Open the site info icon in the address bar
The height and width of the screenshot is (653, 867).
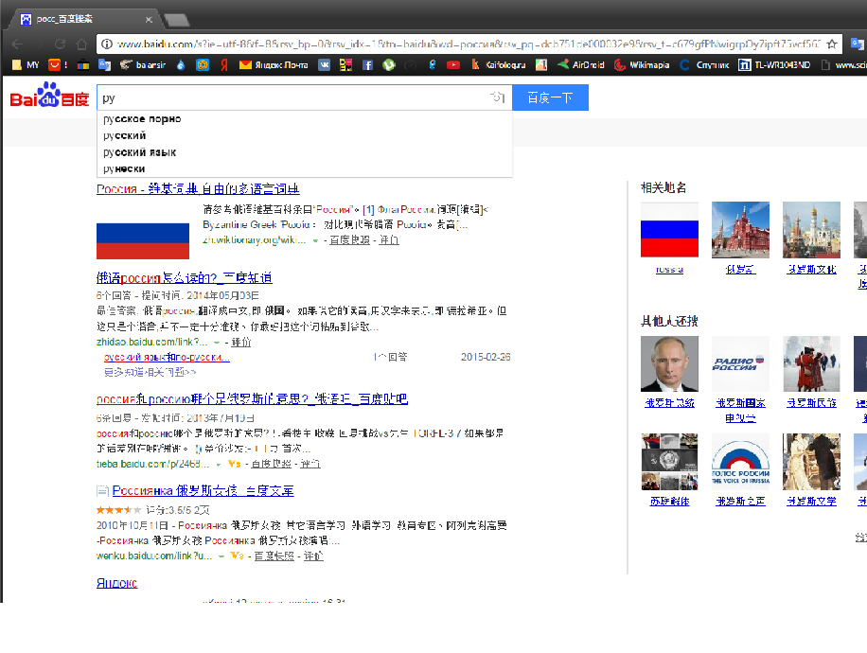point(107,44)
